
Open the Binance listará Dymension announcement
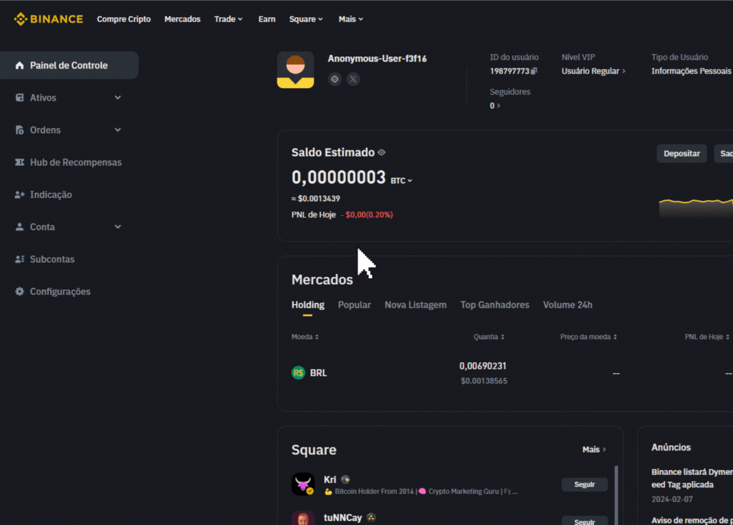pyautogui.click(x=692, y=478)
